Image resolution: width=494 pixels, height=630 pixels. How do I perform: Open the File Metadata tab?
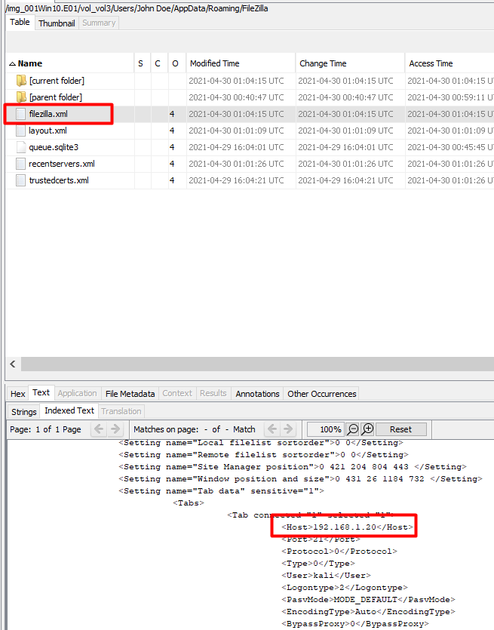point(130,394)
